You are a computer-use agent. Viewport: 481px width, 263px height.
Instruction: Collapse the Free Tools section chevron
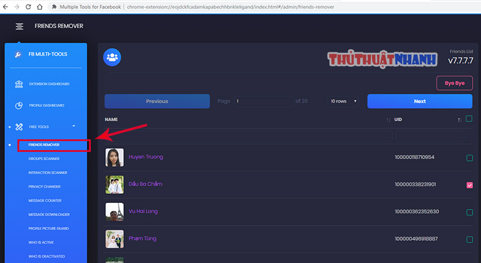pos(73,126)
